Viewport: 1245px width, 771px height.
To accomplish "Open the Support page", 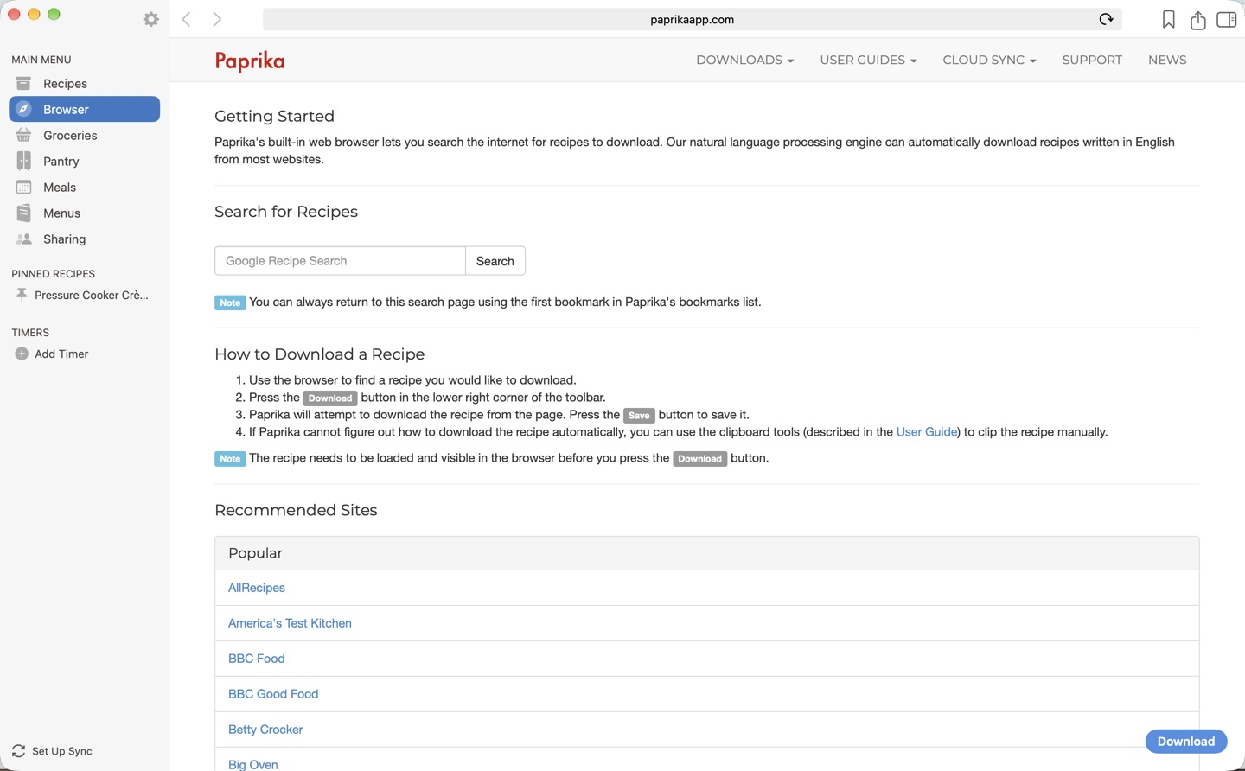I will [1092, 60].
